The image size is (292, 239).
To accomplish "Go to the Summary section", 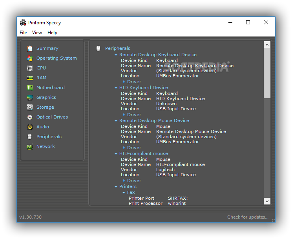I will click(47, 48).
